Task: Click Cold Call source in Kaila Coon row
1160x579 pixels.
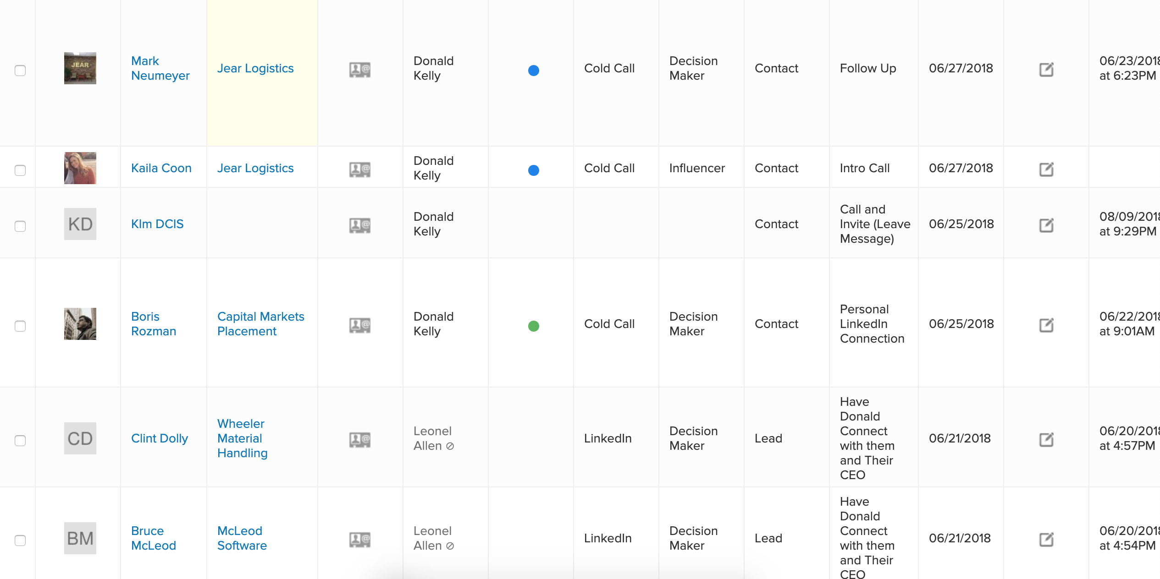Action: tap(609, 168)
